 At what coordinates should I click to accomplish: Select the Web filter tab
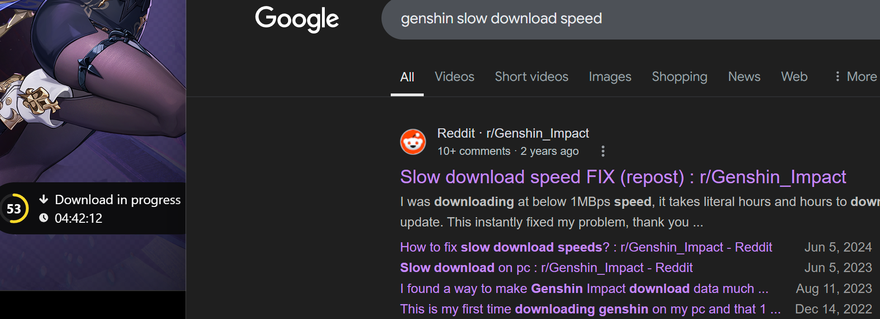tap(795, 77)
